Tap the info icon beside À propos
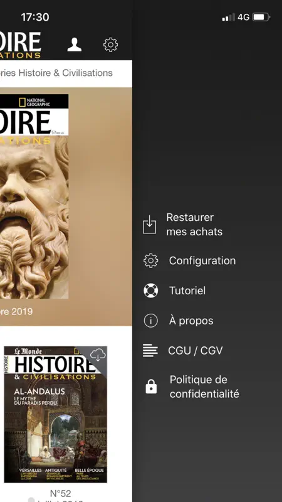The image size is (282, 502). (x=150, y=321)
